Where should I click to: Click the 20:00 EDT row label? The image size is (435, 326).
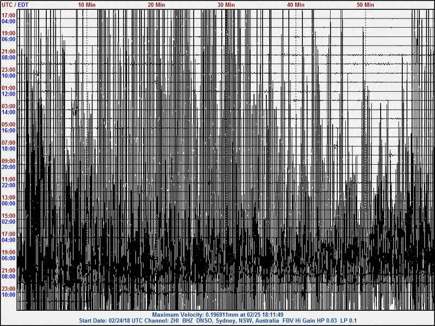[x=9, y=167]
